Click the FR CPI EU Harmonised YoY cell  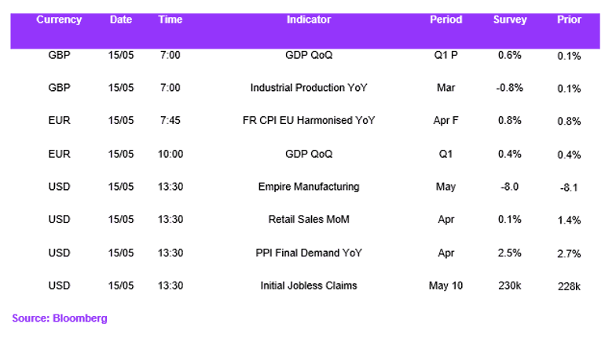tap(309, 121)
